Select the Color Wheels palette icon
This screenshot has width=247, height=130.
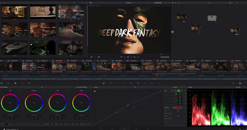click(15, 83)
